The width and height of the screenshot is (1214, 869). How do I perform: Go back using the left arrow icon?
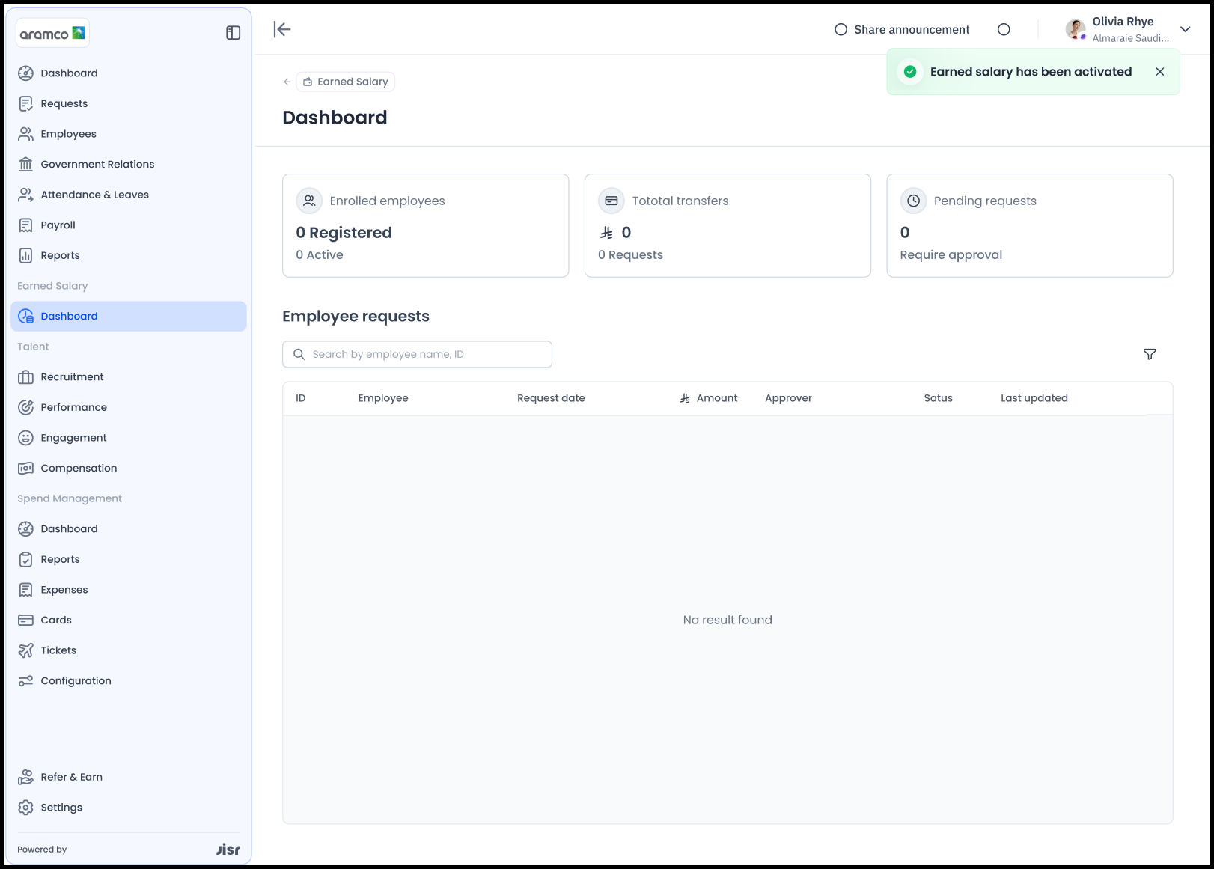coord(287,82)
